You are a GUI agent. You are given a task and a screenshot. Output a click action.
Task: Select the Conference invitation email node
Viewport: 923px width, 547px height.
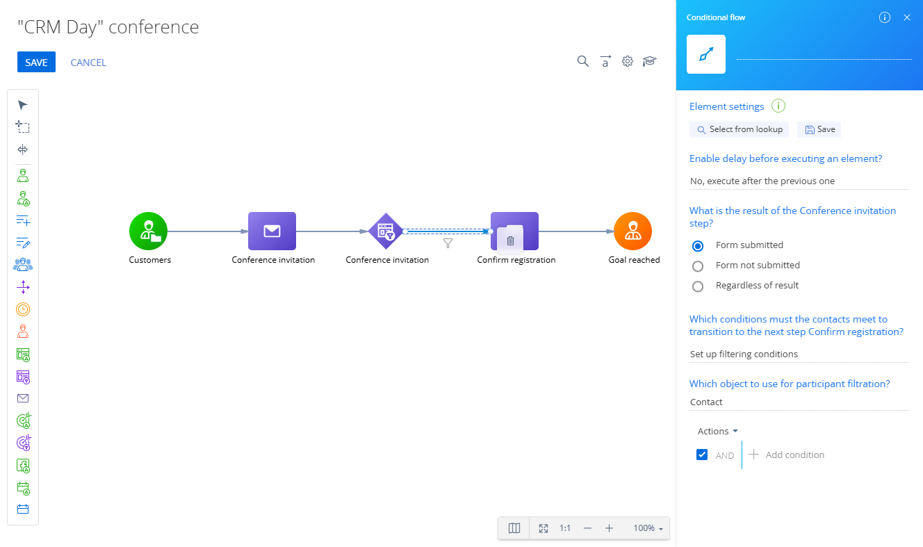(272, 231)
